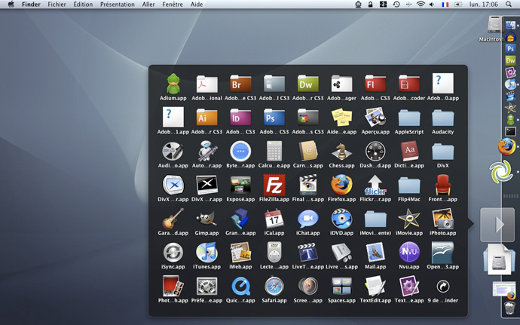Open FileZilla.app in the stack
Viewport: 520px width, 325px height.
(274, 185)
